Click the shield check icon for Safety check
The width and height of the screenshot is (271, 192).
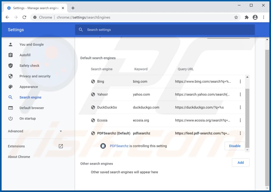(x=11, y=65)
